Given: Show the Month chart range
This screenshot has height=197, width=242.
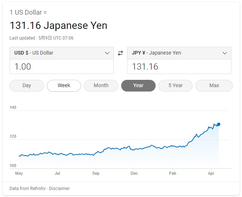Looking at the screenshot, I should 101,85.
